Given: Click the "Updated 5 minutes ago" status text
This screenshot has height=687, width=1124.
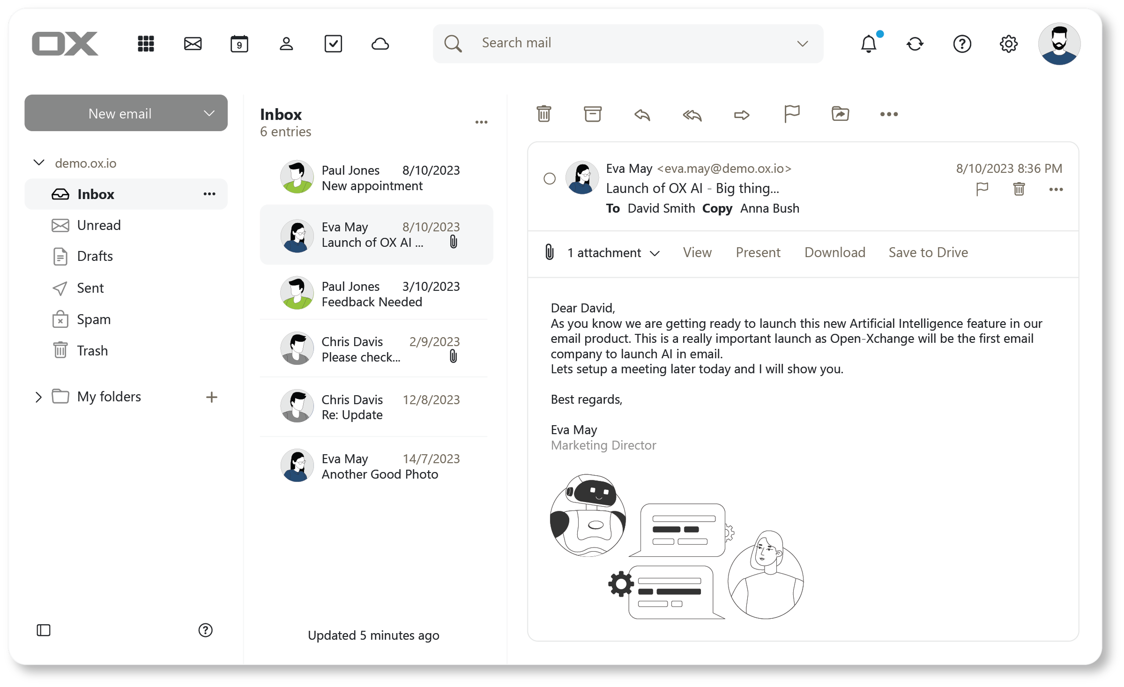Looking at the screenshot, I should tap(373, 635).
